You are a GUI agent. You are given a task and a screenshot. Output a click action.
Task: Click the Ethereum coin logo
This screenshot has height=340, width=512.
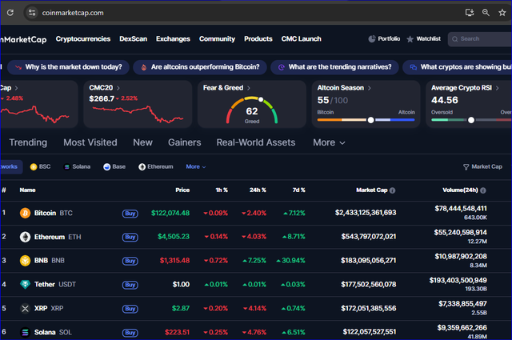click(25, 237)
